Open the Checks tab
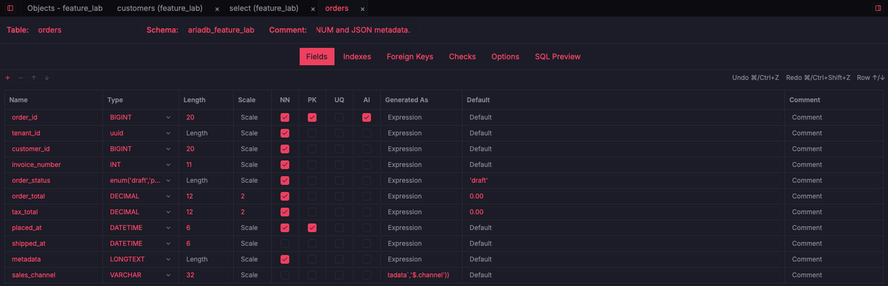This screenshot has height=286, width=888. tap(462, 57)
